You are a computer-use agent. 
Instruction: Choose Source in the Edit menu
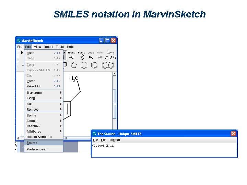(44, 143)
